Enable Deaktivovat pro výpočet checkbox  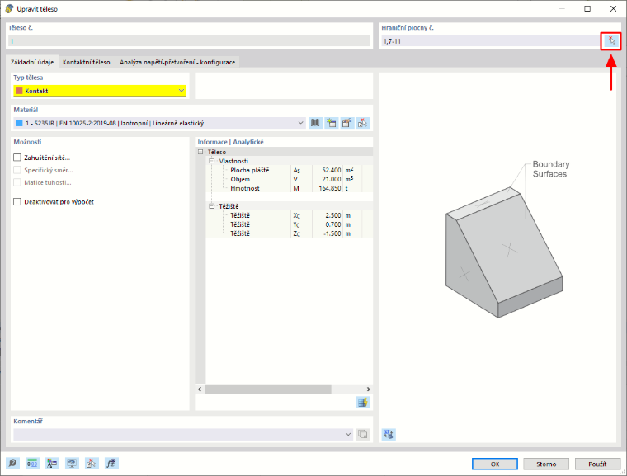tap(17, 201)
